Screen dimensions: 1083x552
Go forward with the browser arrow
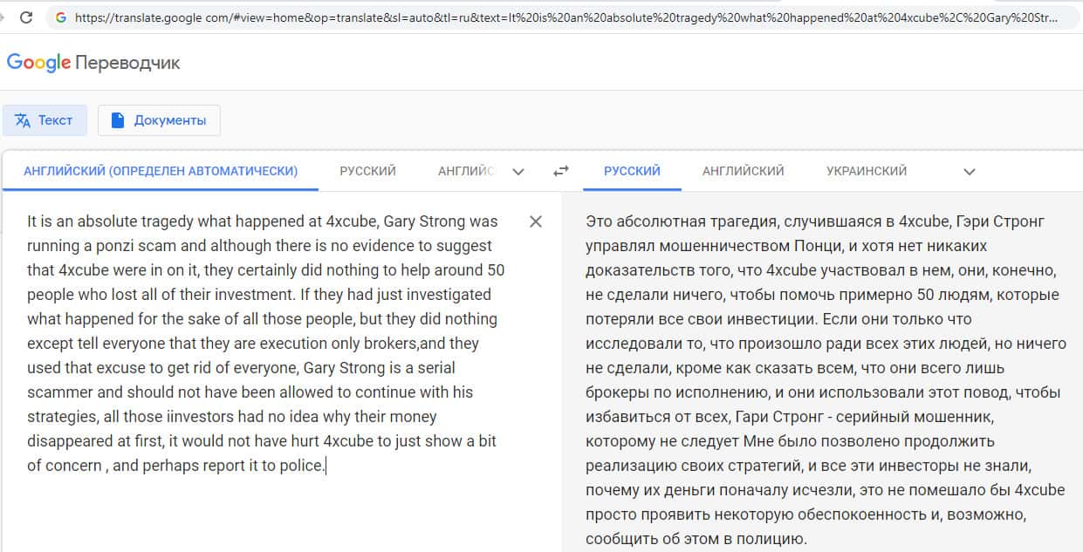(x=3, y=17)
